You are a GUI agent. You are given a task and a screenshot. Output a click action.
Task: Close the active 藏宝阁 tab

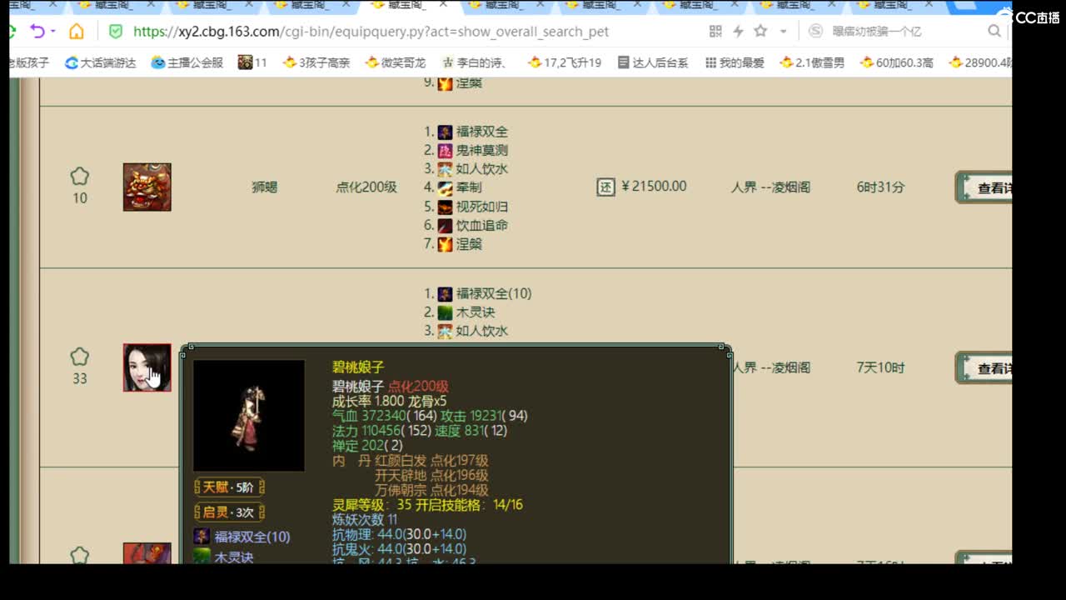tap(443, 4)
